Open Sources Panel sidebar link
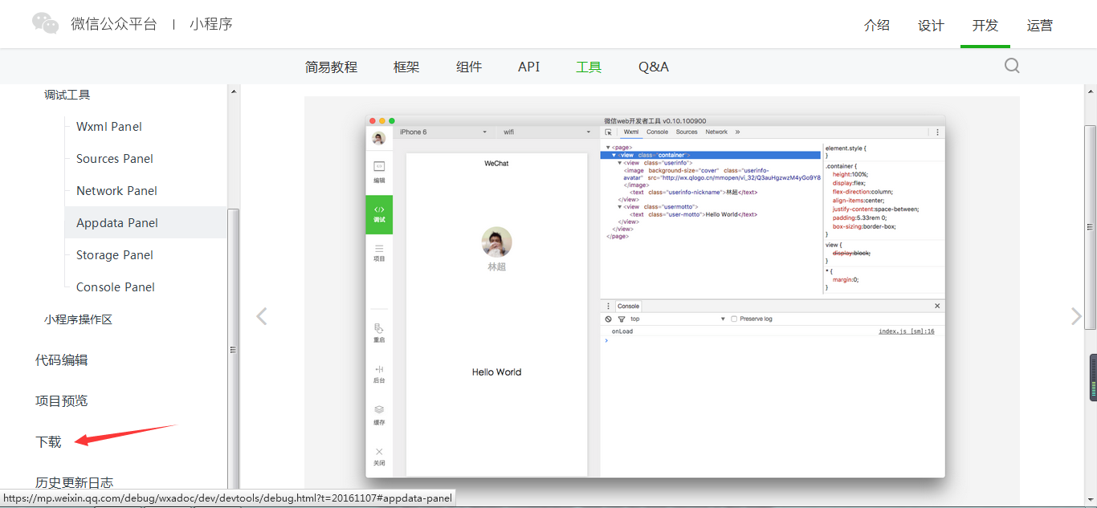This screenshot has height=508, width=1097. click(115, 159)
